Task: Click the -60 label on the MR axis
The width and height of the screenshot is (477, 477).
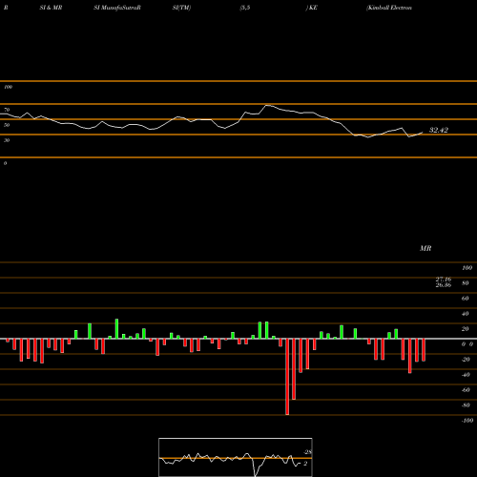Action: 466,390
